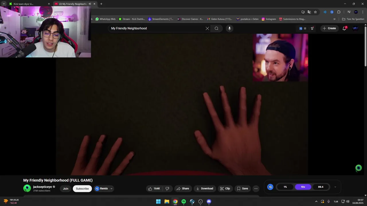This screenshot has height=206, width=367.
Task: Open the Discover Games bookmark
Action: pos(190,19)
